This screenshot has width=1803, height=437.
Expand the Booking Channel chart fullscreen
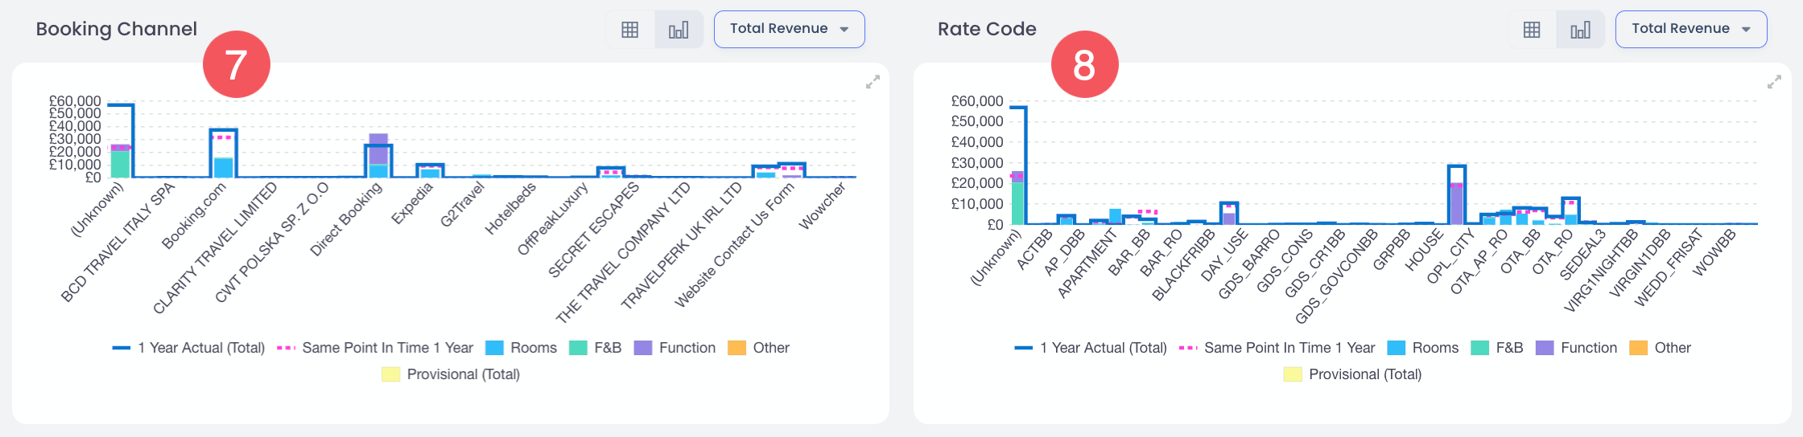coord(873,82)
